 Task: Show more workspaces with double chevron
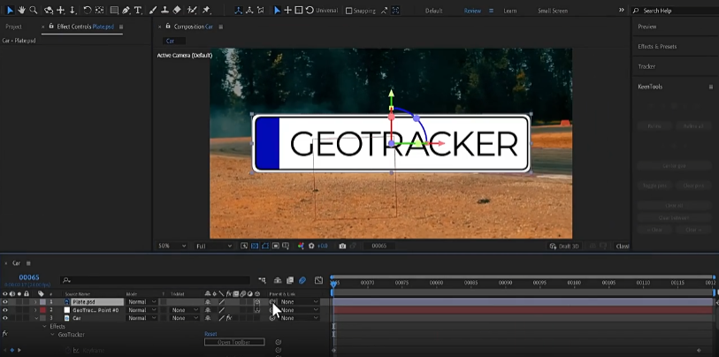[x=621, y=10]
